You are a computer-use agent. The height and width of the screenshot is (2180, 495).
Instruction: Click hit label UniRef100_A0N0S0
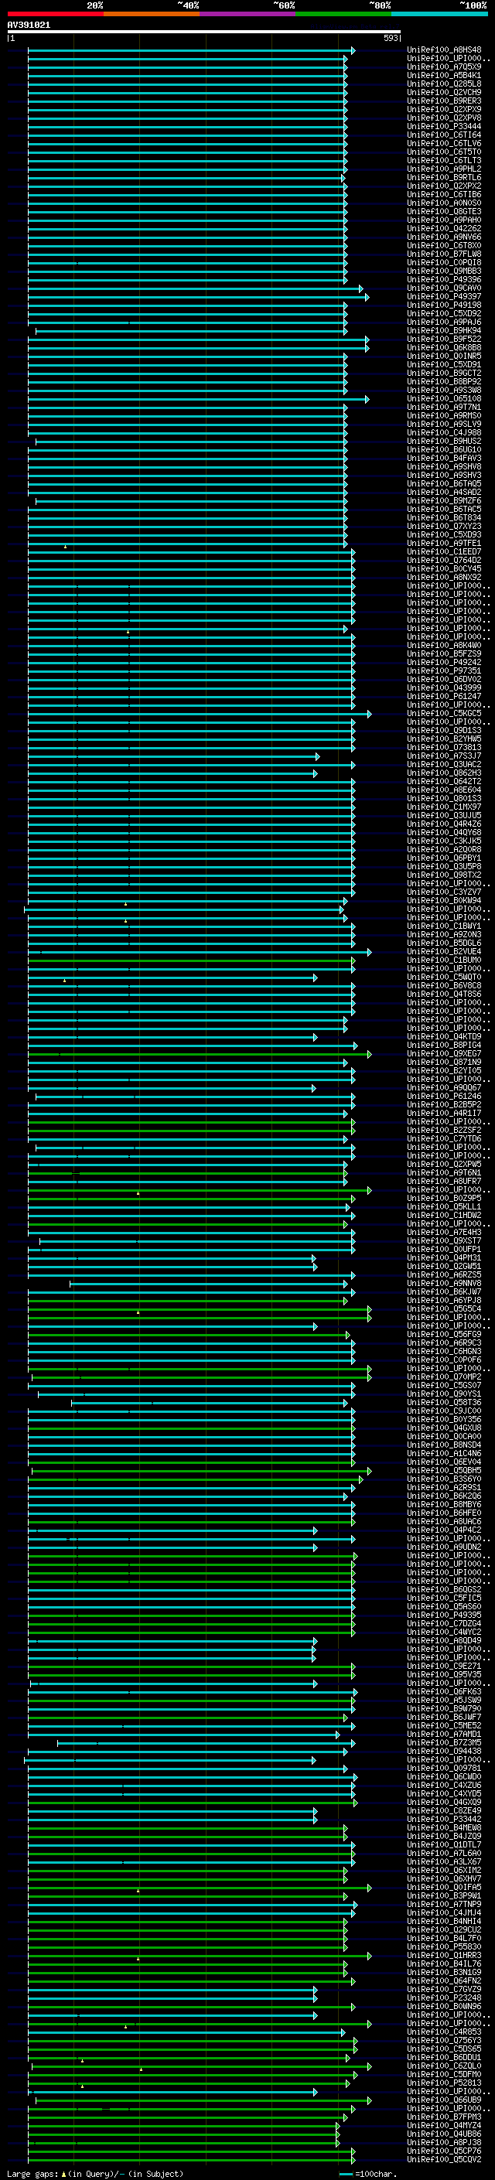coord(444,203)
